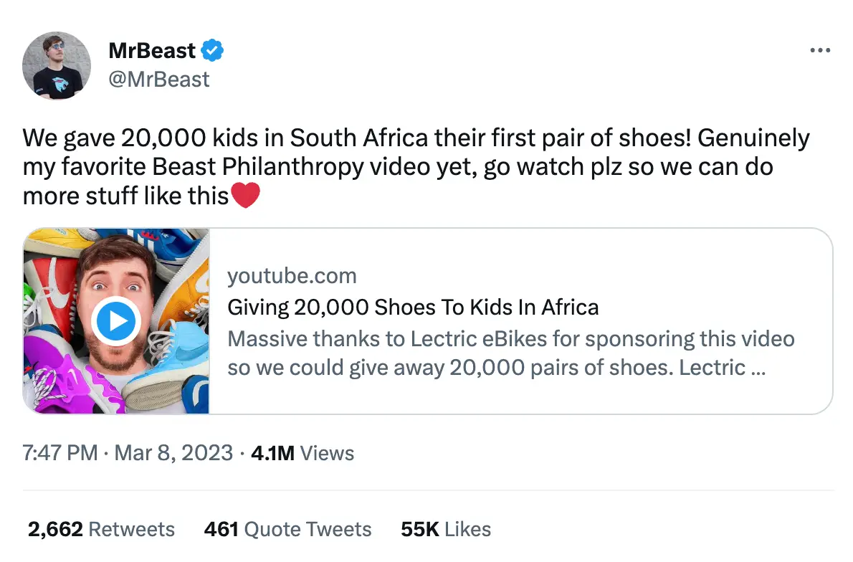The height and width of the screenshot is (562, 853).
Task: Open the video title Giving 20,000 Shoes
Action: 413,307
